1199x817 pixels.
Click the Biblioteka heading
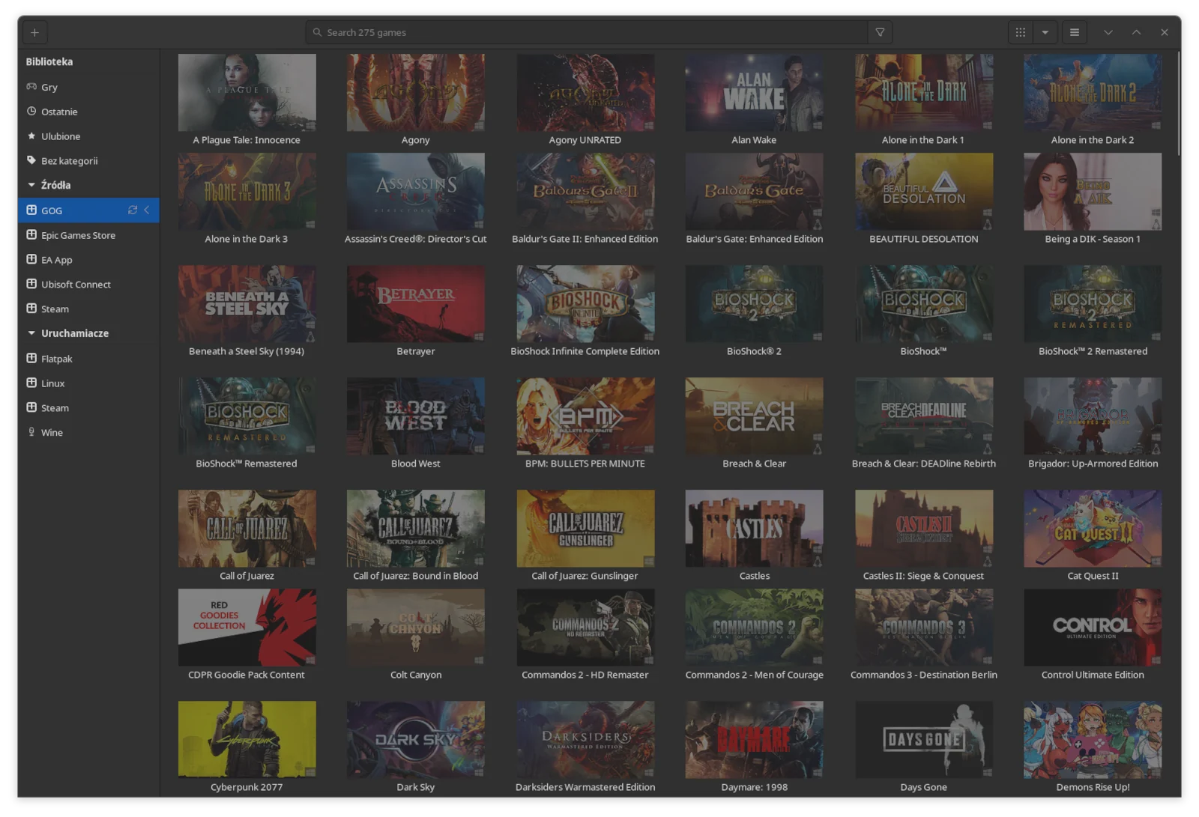(49, 61)
